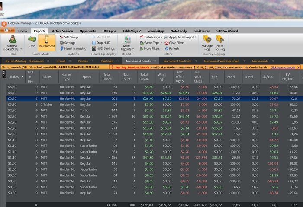The image size is (303, 207).
Task: Select the $4,40 stakes row
Action: point(154,93)
